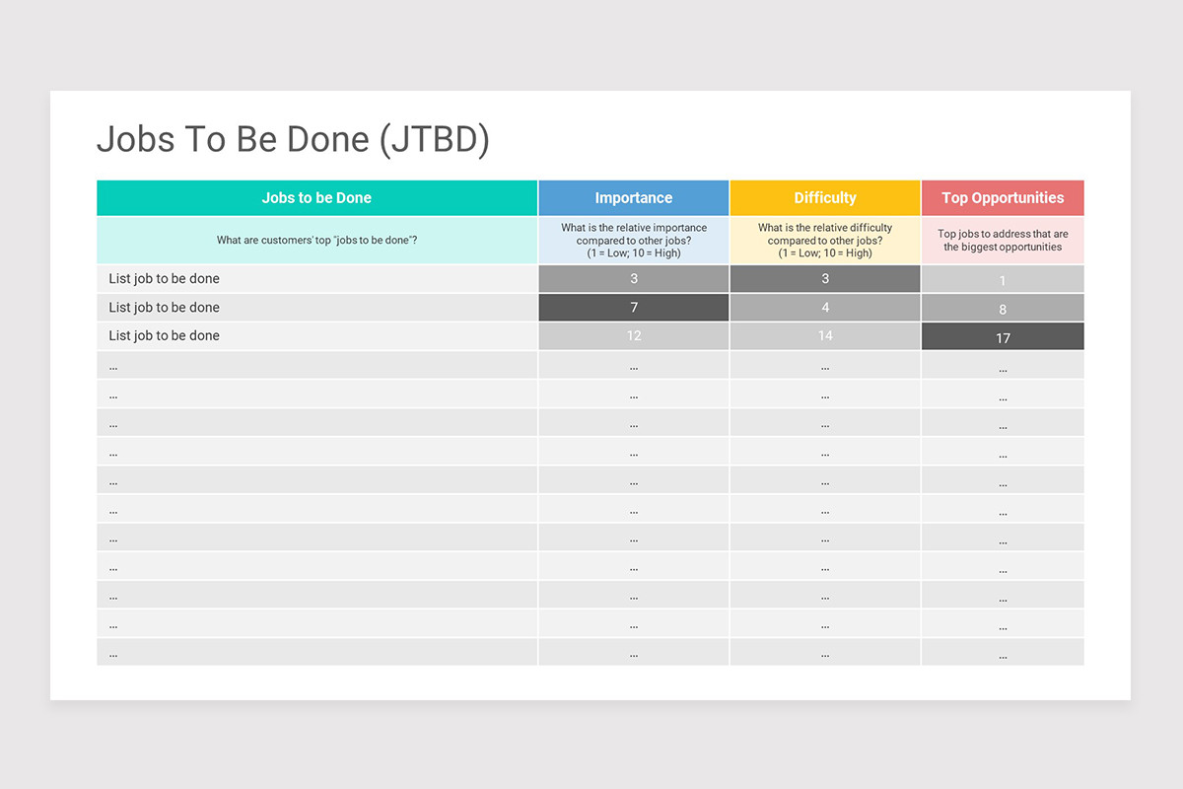Select the Importance cell showing 7
Screen dimensions: 1183x789
[634, 308]
